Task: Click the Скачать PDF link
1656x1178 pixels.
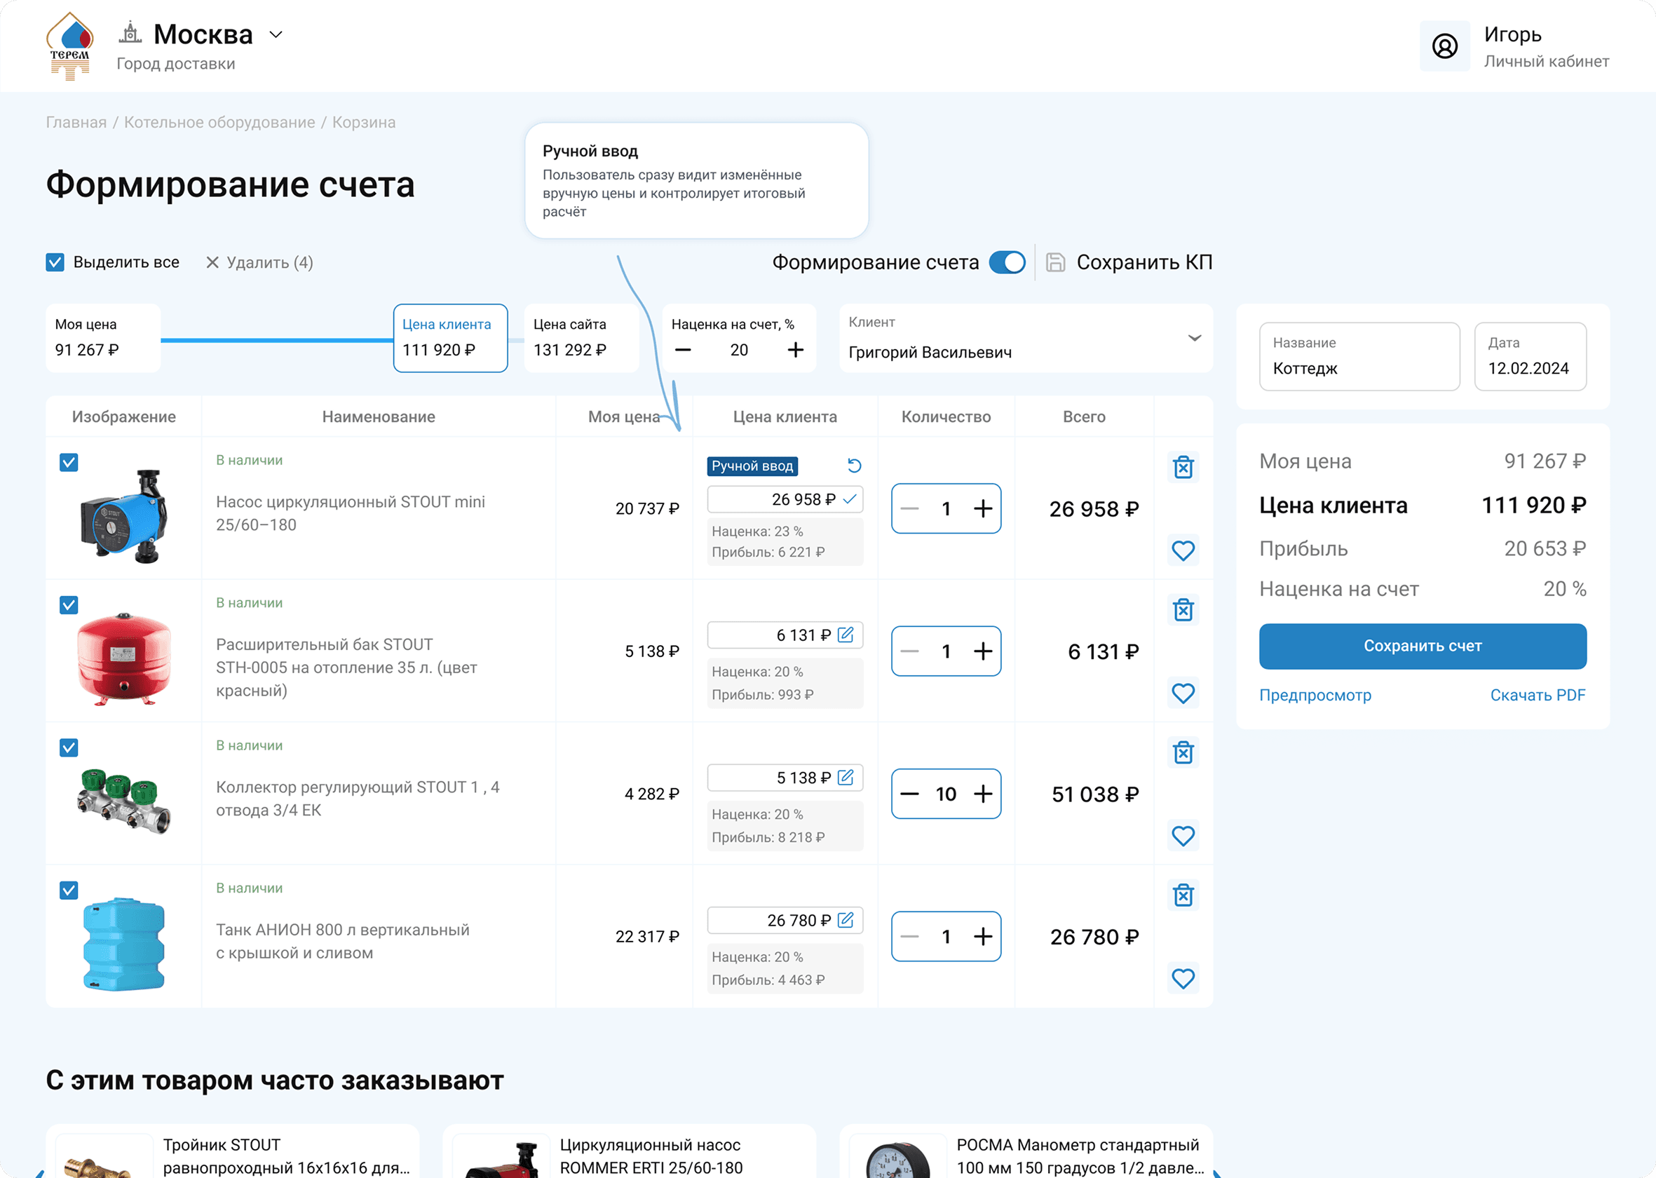Action: (1538, 695)
